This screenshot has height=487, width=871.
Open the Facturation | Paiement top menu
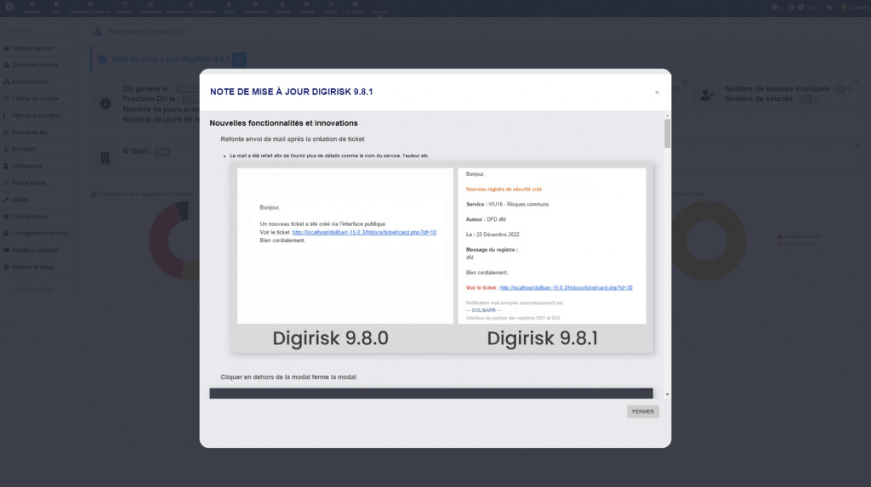click(191, 8)
